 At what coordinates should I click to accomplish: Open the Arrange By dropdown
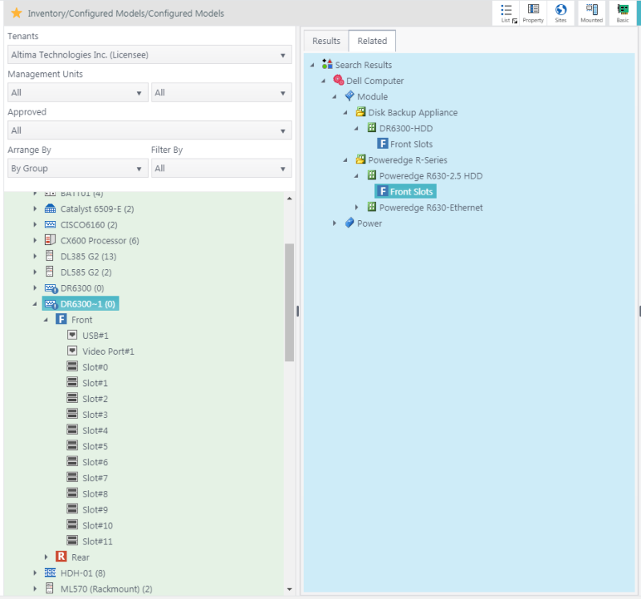point(77,168)
